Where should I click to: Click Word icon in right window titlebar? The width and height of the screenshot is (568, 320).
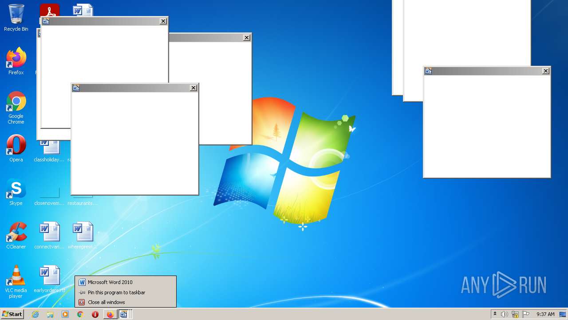click(x=428, y=71)
